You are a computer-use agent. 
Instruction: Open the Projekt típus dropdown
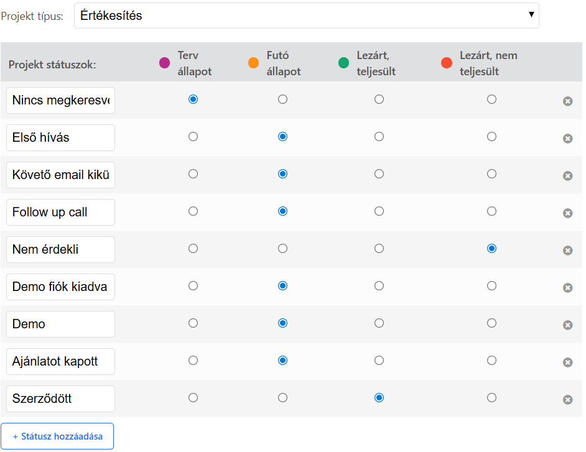coord(306,16)
